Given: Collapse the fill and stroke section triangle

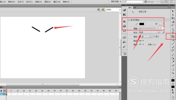Looking at the screenshot, I should pyautogui.click(x=129, y=20).
